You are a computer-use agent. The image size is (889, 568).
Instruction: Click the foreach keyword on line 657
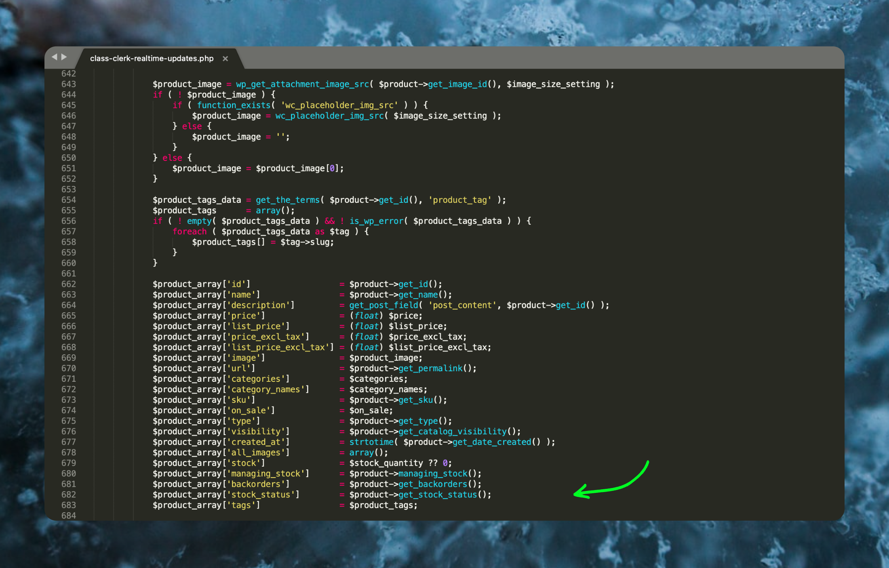coord(189,231)
